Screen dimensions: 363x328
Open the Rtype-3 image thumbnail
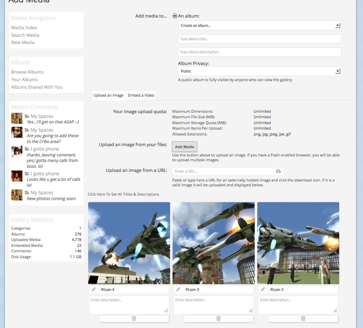pyautogui.click(x=214, y=243)
